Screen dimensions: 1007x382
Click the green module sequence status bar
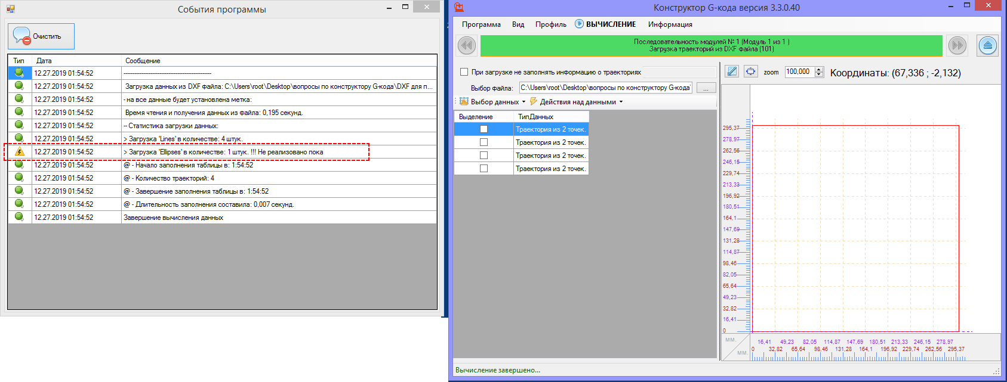pos(712,45)
